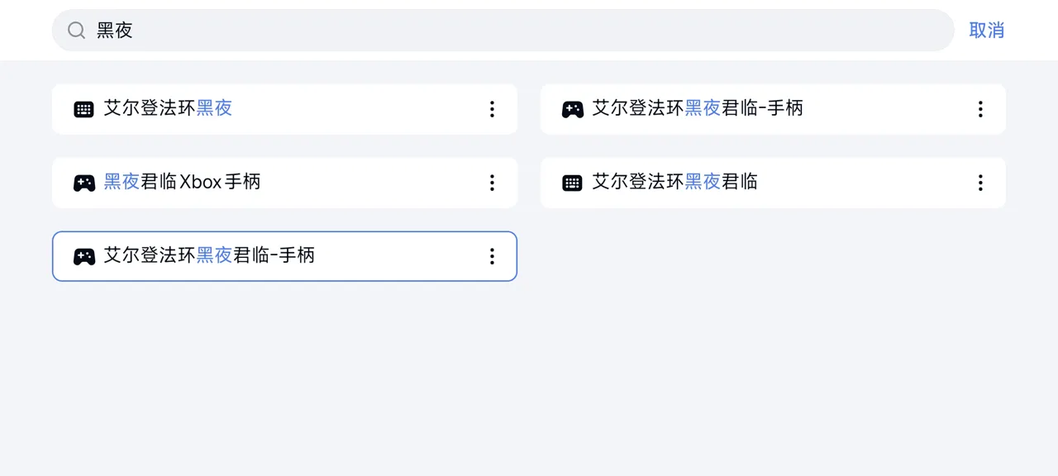This screenshot has width=1058, height=476.
Task: Click the gamepad icon beside 黑夜君临Xbox手柄
Action: tap(83, 183)
